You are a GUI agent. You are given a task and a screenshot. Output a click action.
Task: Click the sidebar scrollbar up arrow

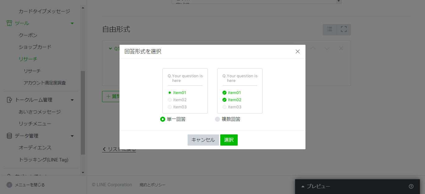83,7
